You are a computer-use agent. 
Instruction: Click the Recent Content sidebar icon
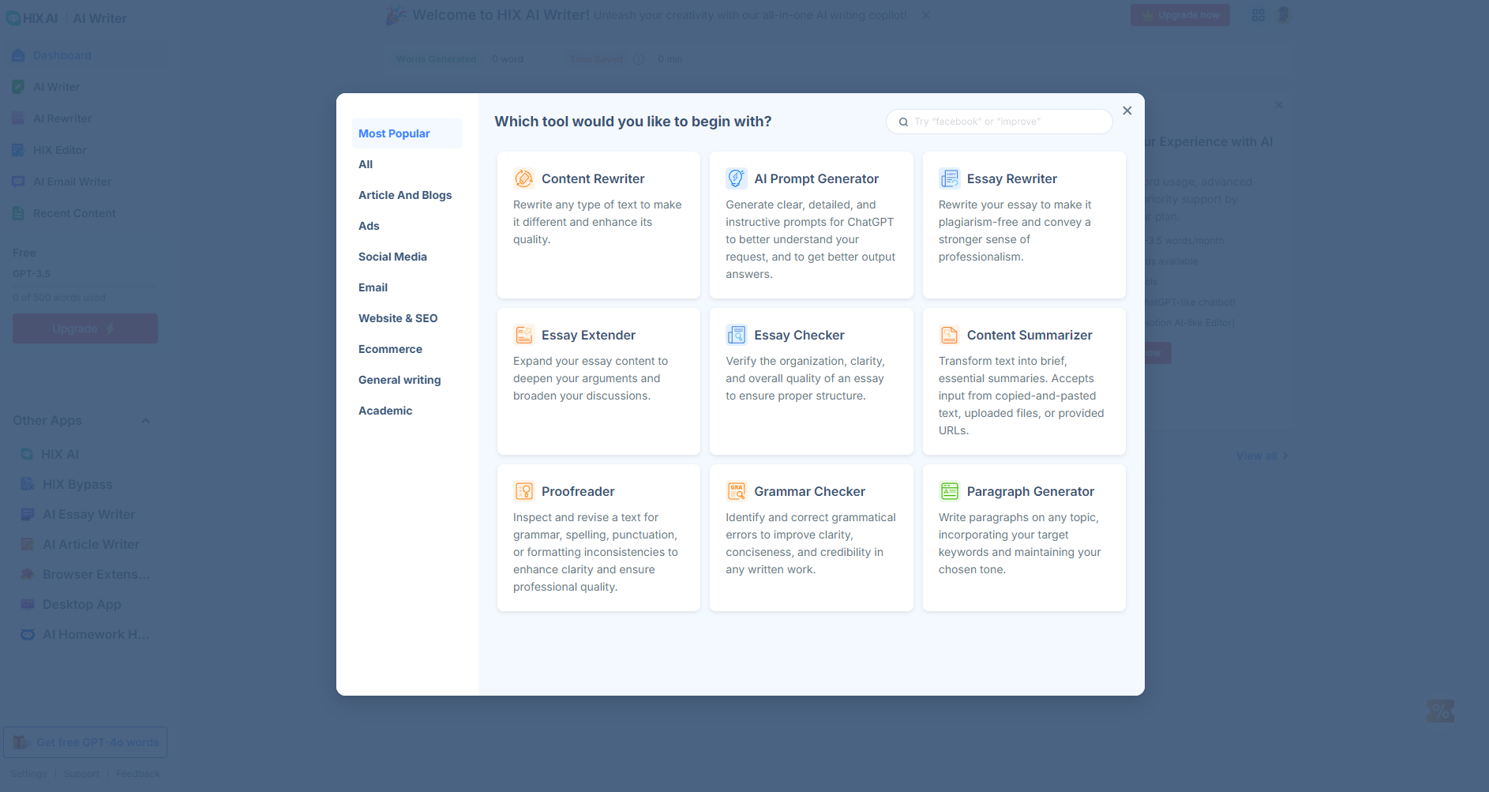[18, 213]
